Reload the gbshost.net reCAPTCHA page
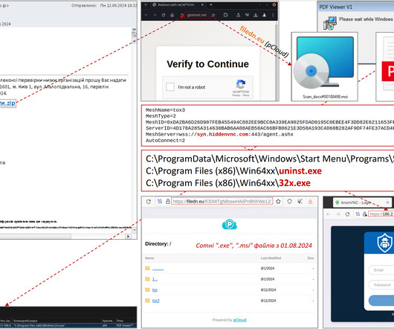 164,15
